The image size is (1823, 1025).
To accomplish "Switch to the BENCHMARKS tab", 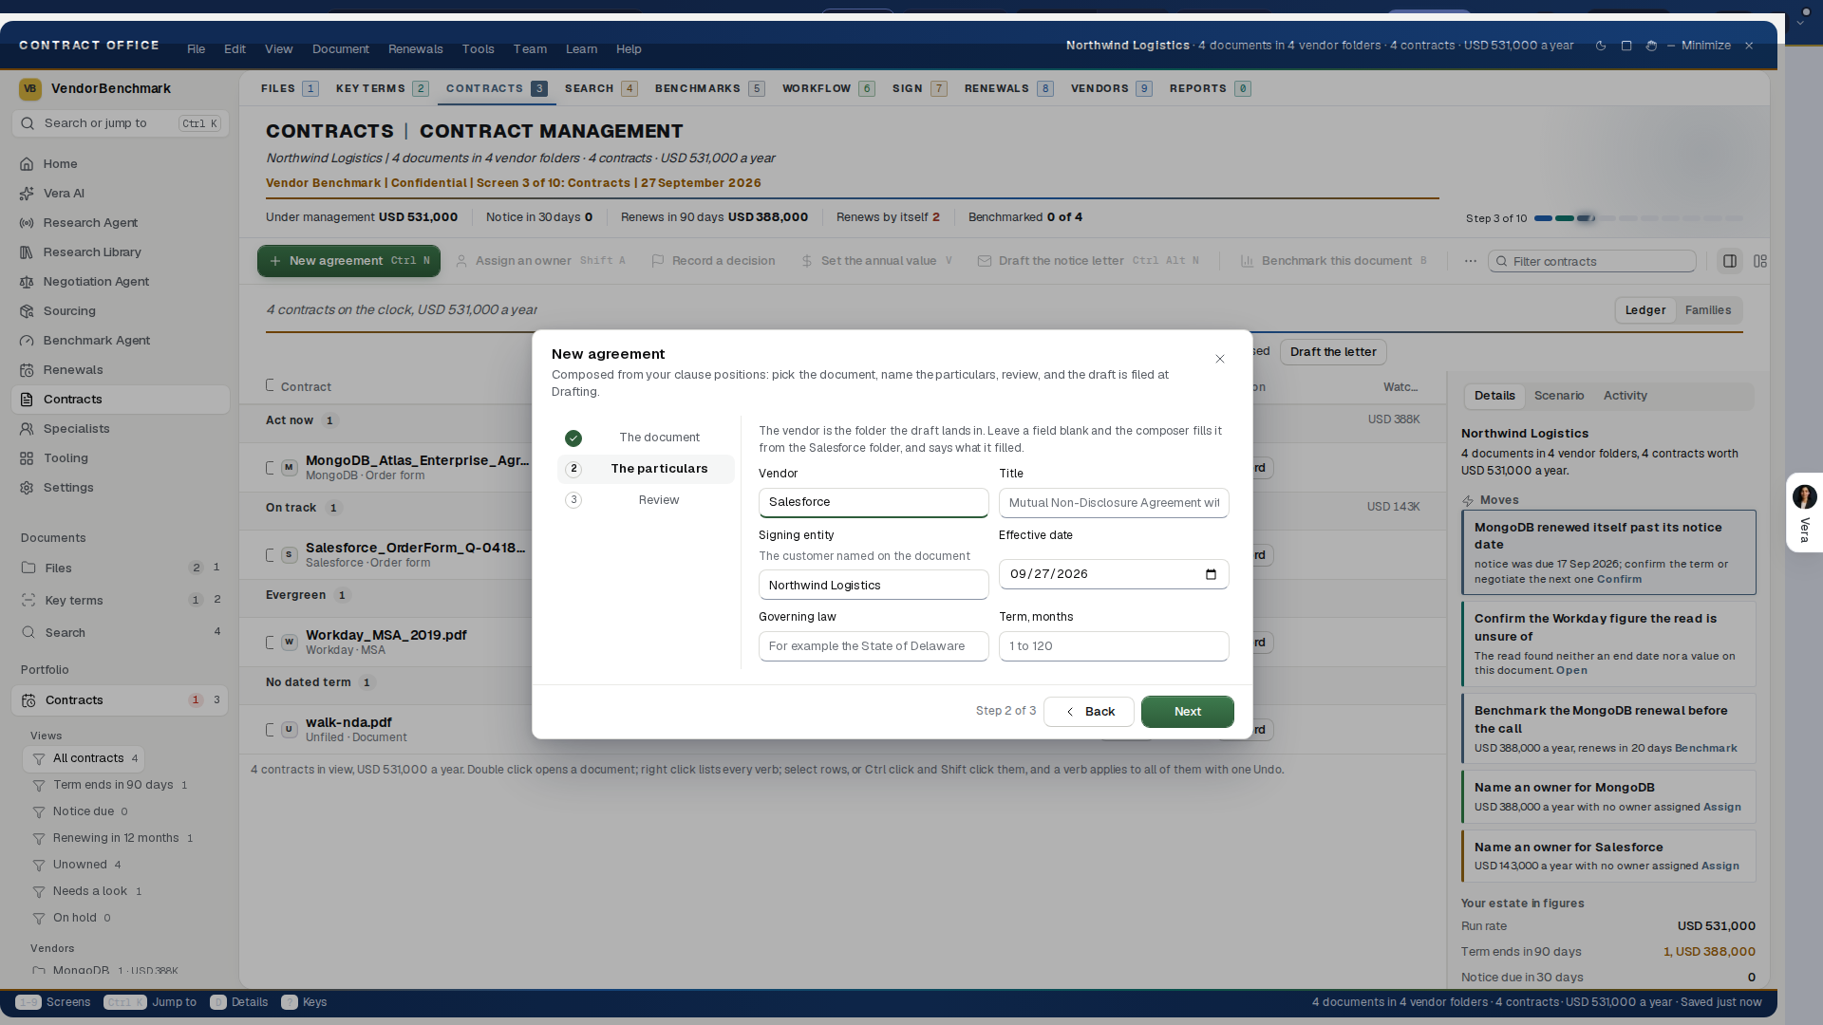I will pyautogui.click(x=709, y=88).
